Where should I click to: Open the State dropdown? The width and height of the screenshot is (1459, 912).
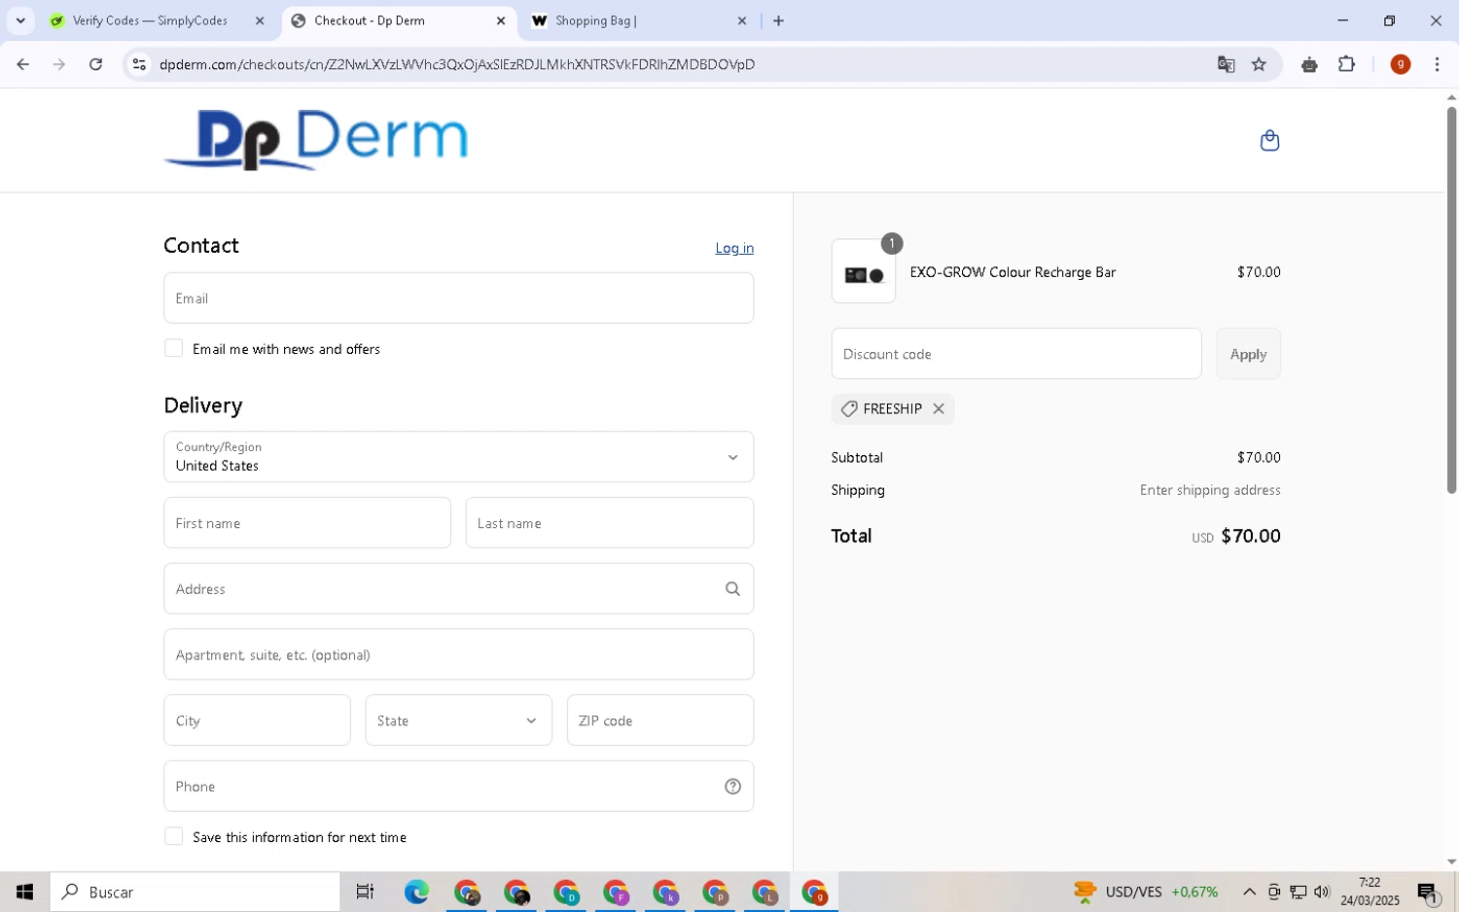click(458, 720)
